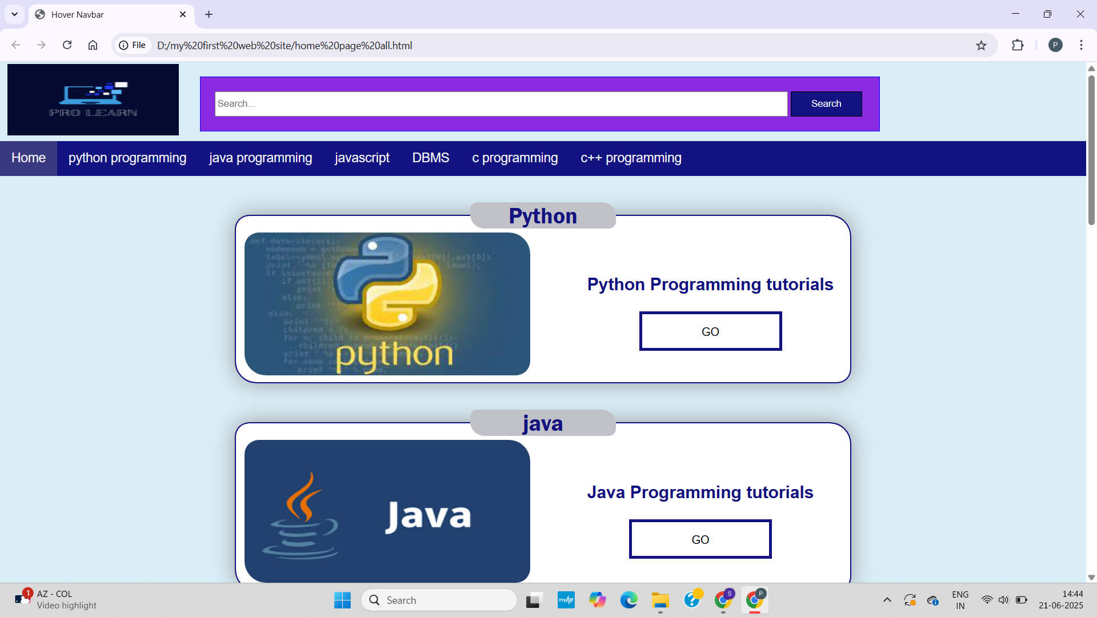Viewport: 1097px width, 617px height.
Task: Click the address bar URL
Action: point(285,45)
